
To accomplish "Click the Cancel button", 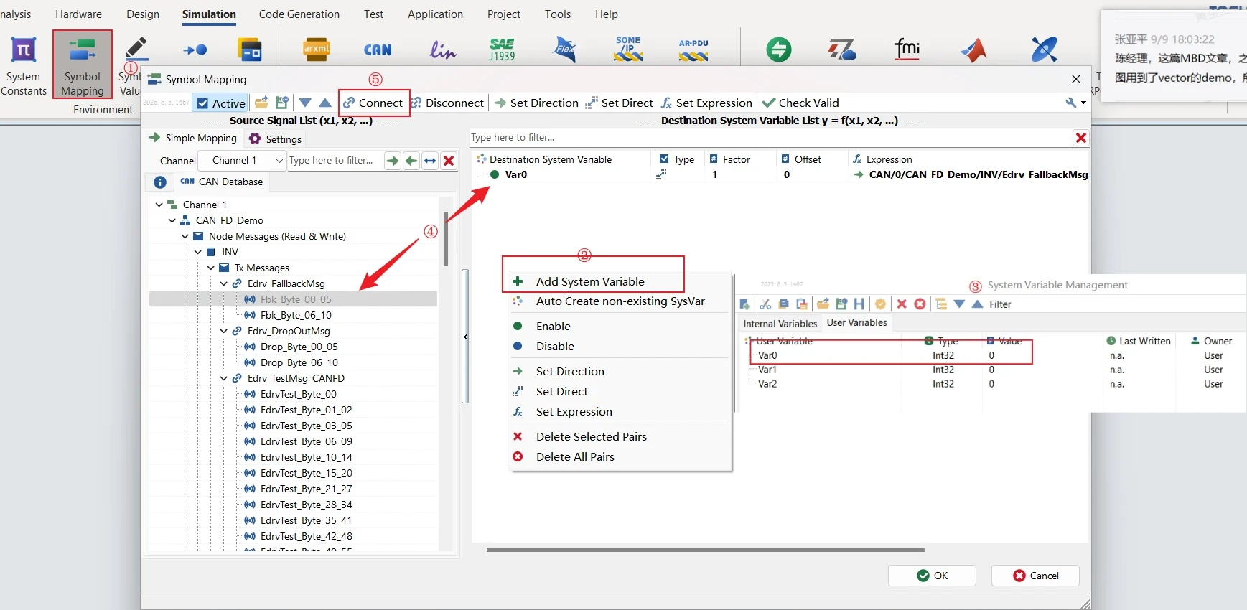I will tap(1035, 576).
